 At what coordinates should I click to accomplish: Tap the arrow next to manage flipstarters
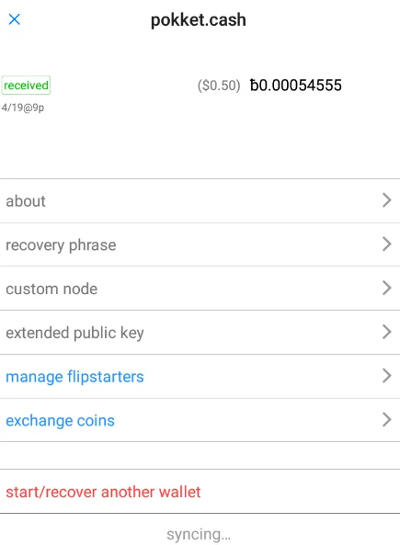click(387, 376)
